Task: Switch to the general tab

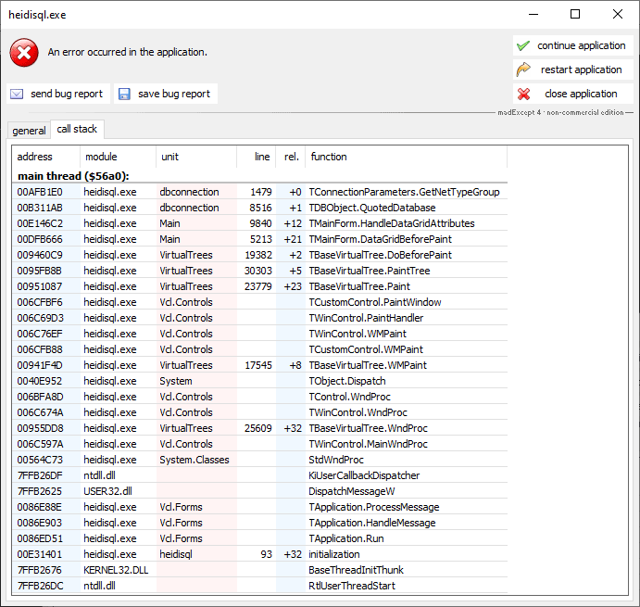Action: tap(29, 131)
